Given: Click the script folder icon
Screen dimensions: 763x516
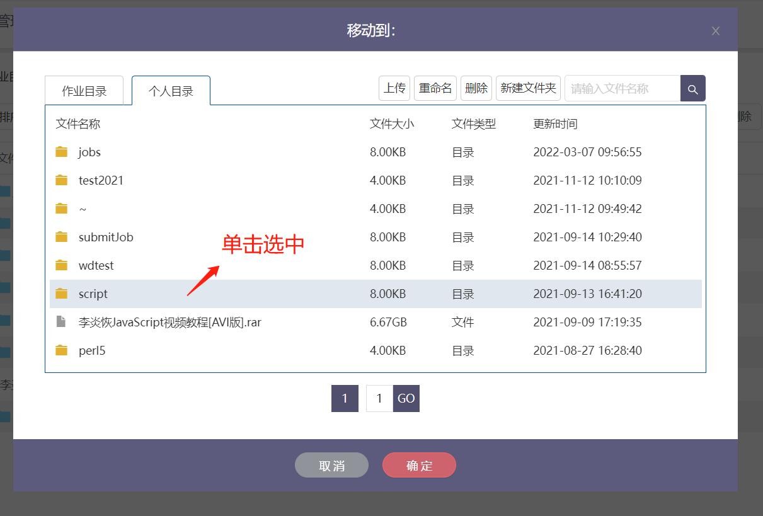Looking at the screenshot, I should pos(61,294).
